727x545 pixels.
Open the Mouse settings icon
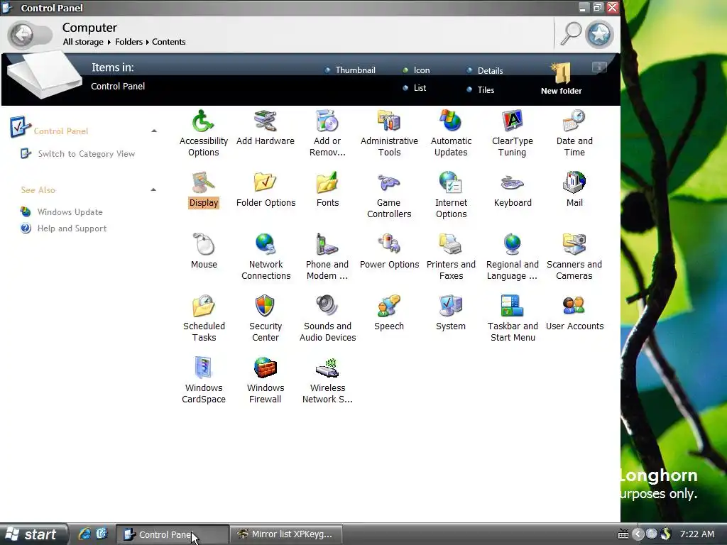(203, 245)
